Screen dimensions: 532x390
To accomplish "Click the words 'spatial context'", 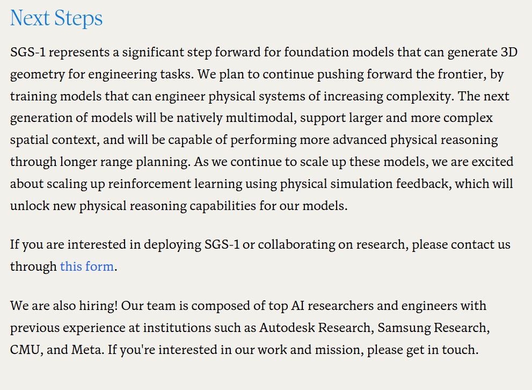I will pyautogui.click(x=54, y=140).
